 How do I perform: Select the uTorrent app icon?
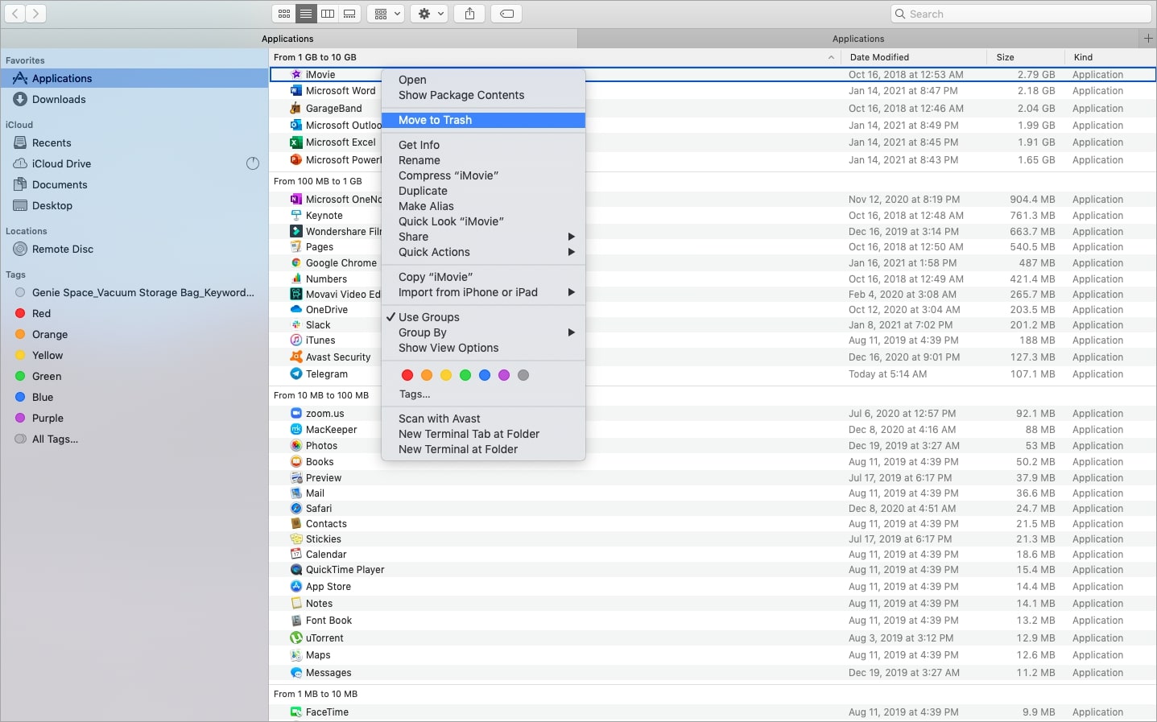(x=296, y=637)
